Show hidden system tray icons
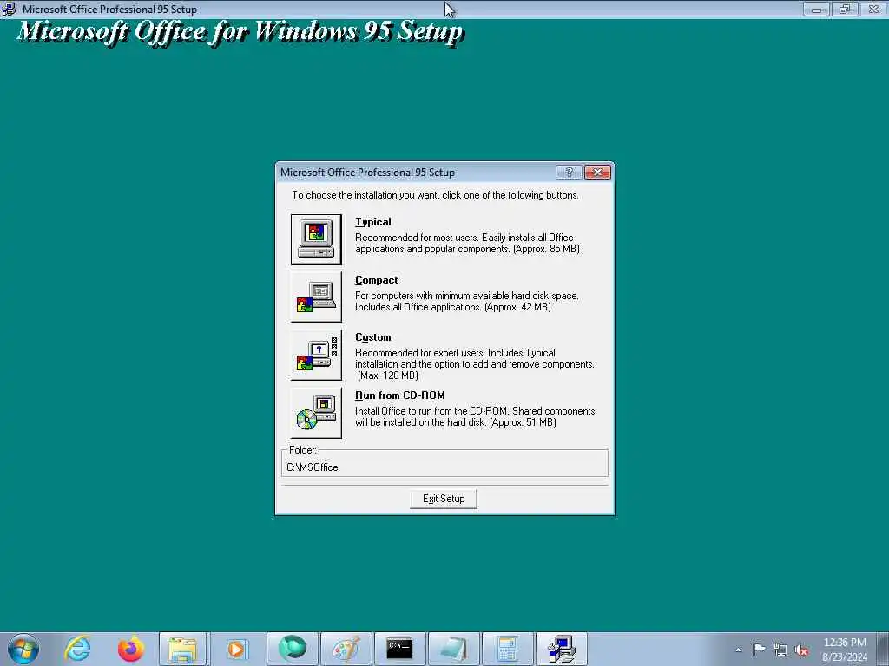The image size is (889, 666). point(738,650)
